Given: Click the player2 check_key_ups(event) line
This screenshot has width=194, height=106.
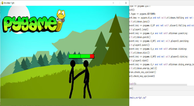Looking at the screenshot, I should [x=142, y=76].
